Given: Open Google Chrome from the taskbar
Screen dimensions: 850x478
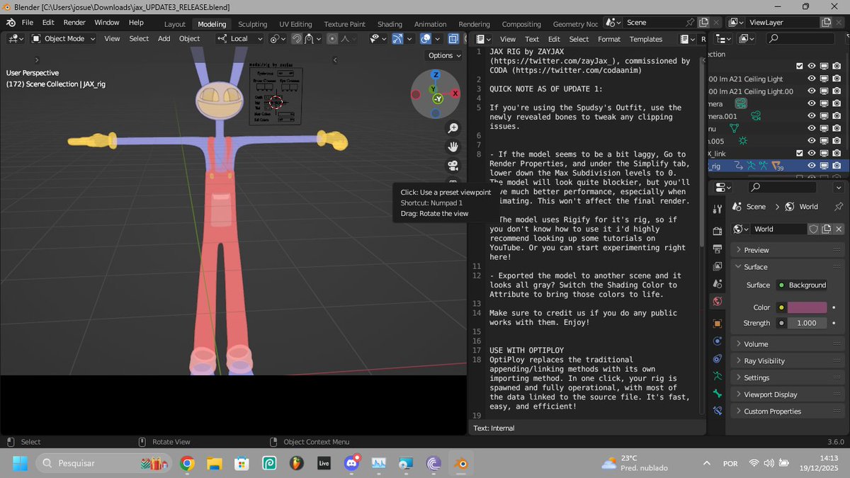Looking at the screenshot, I should pos(187,463).
